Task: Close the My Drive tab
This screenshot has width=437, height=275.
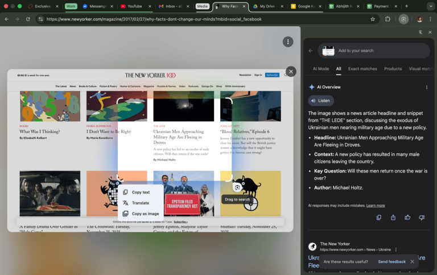Action: coord(282,6)
